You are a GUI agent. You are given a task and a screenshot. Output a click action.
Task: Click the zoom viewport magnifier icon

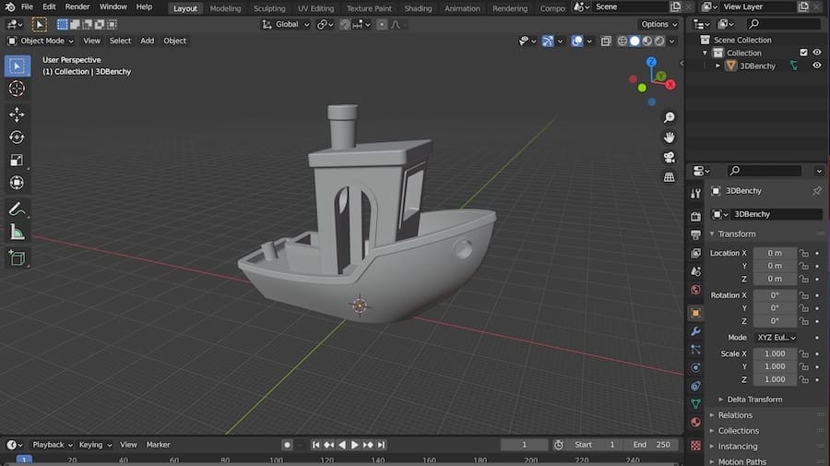click(670, 117)
